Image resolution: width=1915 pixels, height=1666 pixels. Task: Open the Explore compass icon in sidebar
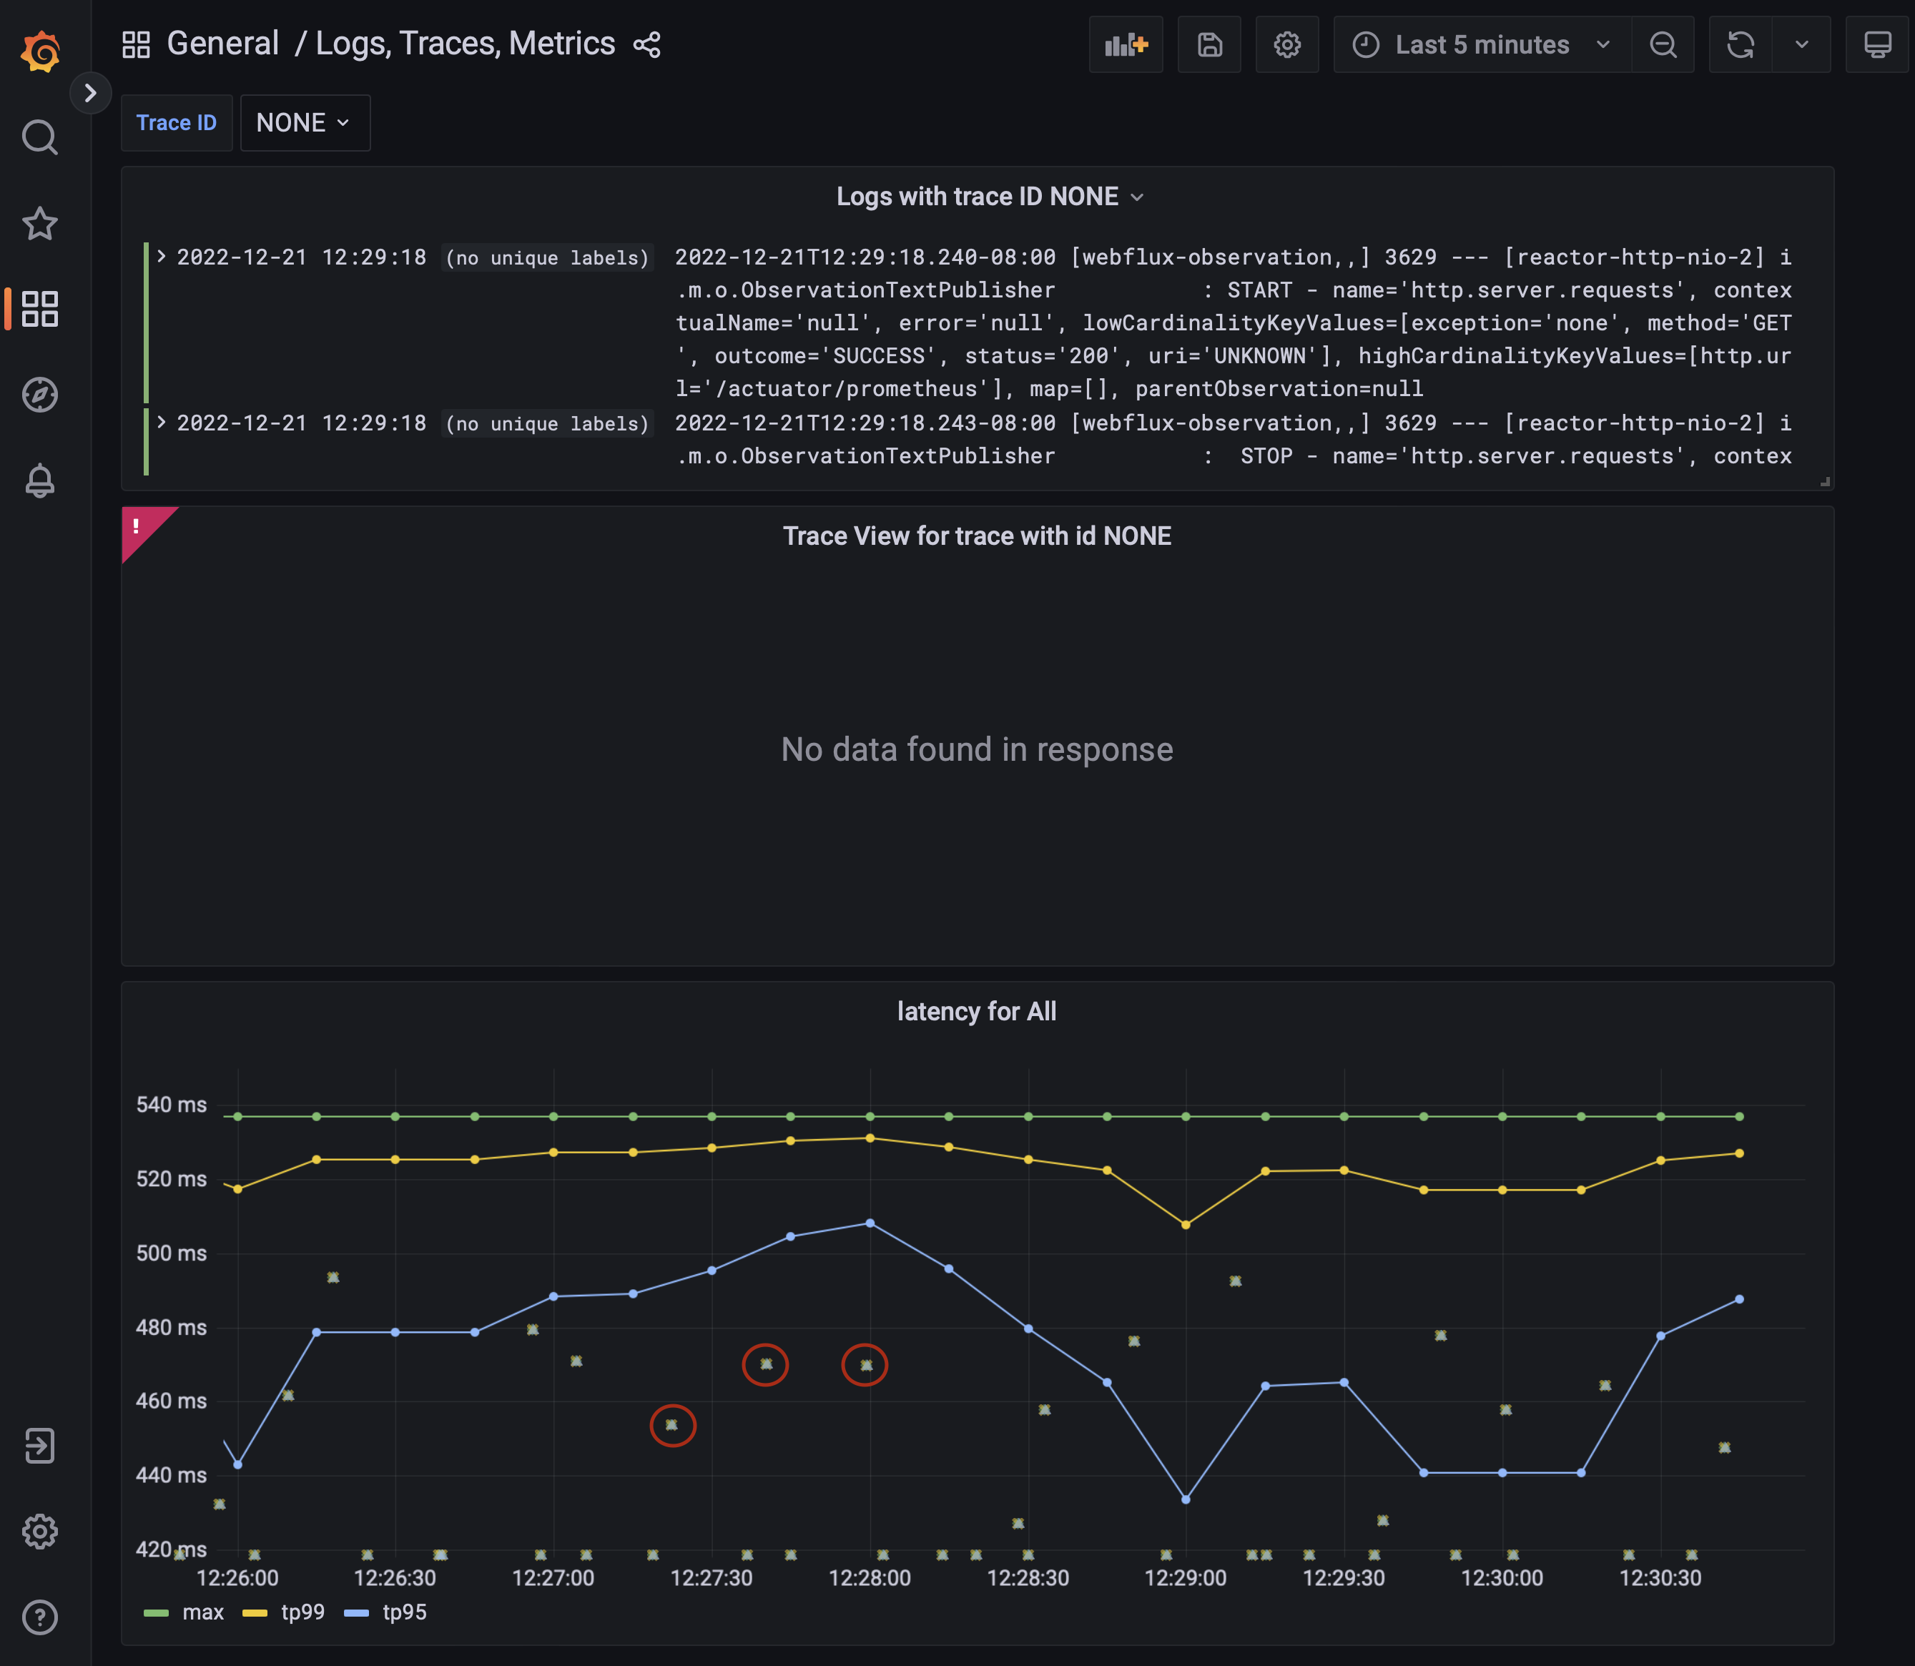pos(40,395)
